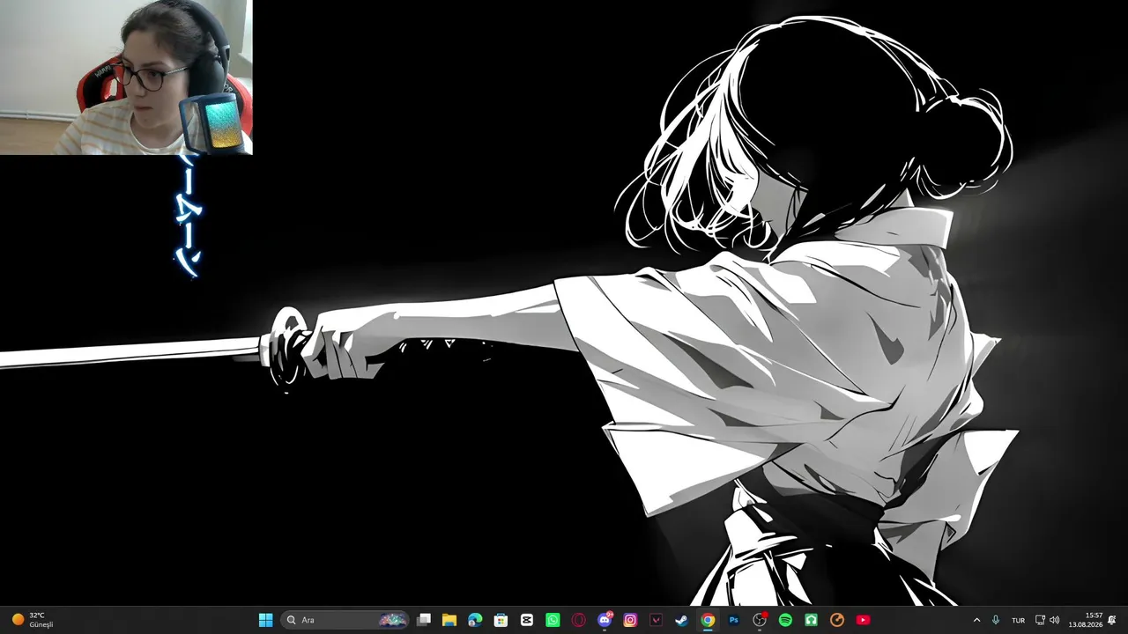1128x634 pixels.
Task: Change the TUR keyboard language
Action: coord(1019,620)
